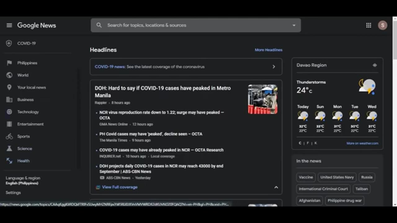Click the Entertainment film icon
Image resolution: width=397 pixels, height=223 pixels.
click(9, 124)
